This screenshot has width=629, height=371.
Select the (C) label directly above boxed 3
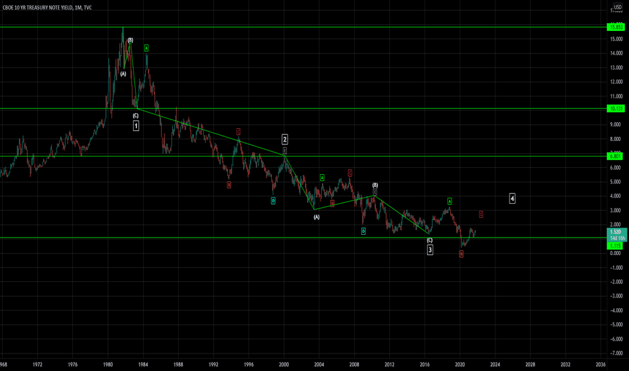tap(430, 240)
